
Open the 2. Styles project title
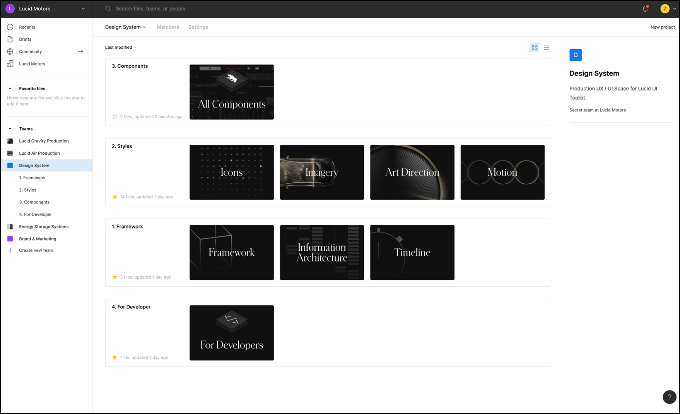[x=122, y=146]
